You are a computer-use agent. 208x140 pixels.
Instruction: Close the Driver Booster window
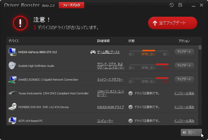(x=201, y=5)
